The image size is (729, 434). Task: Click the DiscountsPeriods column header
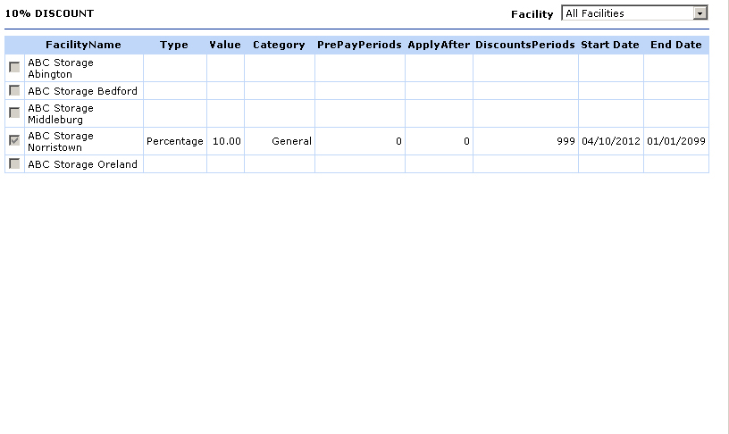pos(525,45)
